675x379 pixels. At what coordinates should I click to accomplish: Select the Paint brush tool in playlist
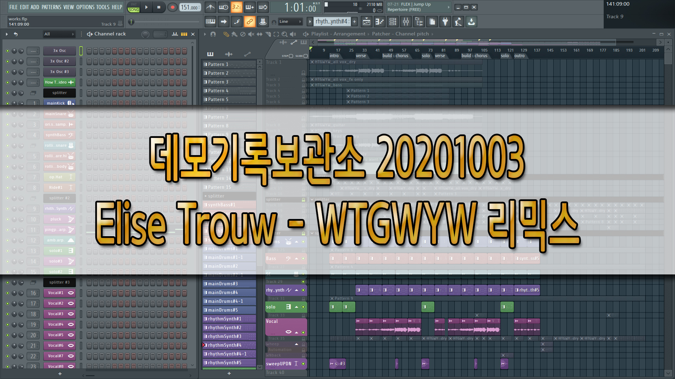(234, 34)
